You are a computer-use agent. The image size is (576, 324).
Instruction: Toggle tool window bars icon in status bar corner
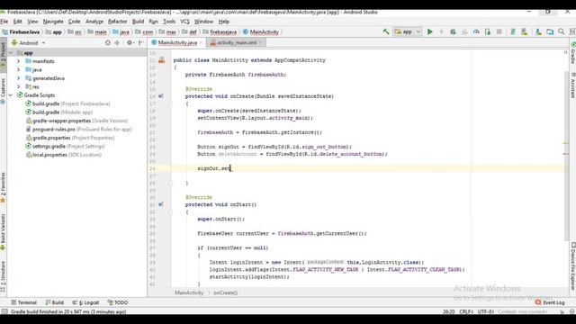tap(4, 311)
